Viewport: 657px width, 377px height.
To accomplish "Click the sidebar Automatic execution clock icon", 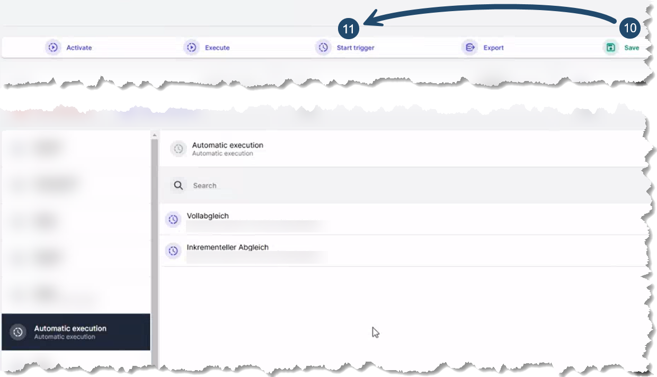I will [18, 332].
